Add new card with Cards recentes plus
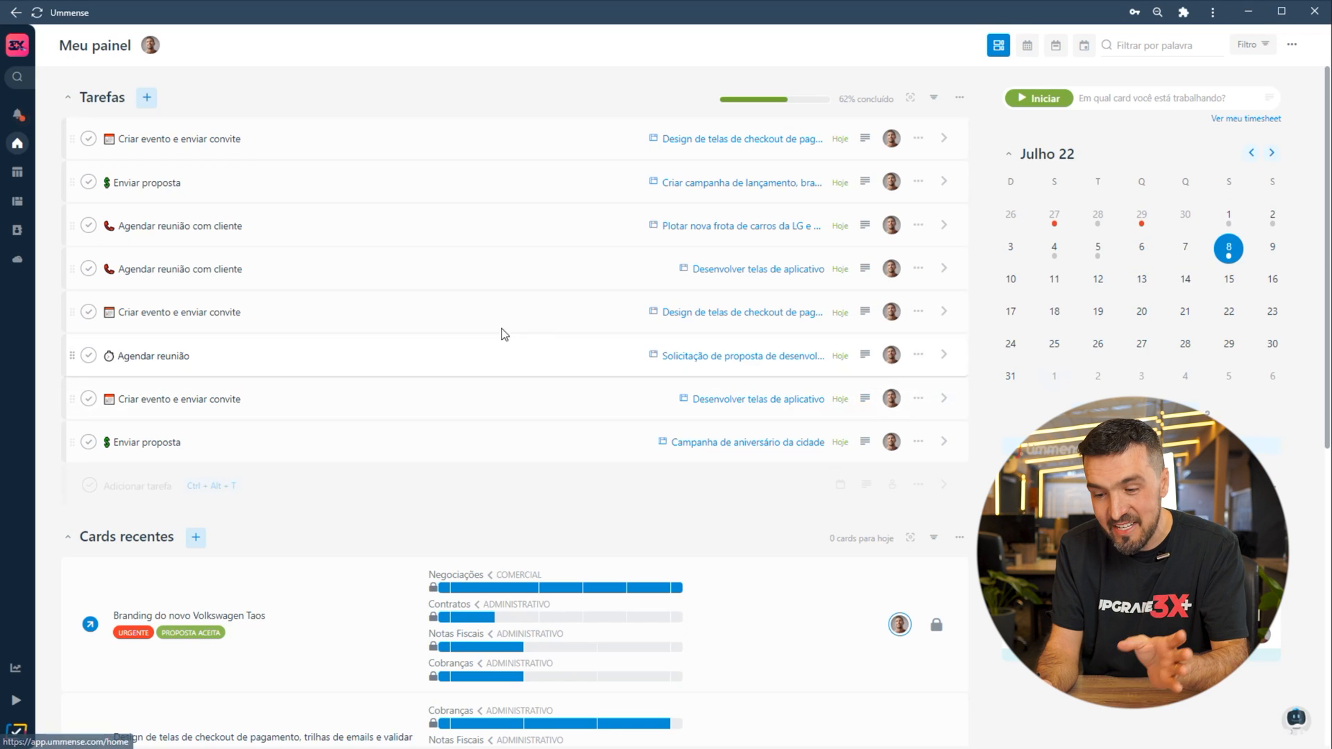 [x=196, y=537]
